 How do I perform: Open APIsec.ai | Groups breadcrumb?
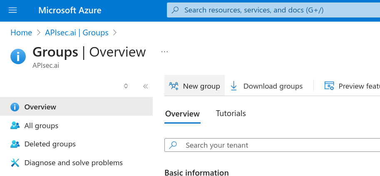pyautogui.click(x=77, y=32)
